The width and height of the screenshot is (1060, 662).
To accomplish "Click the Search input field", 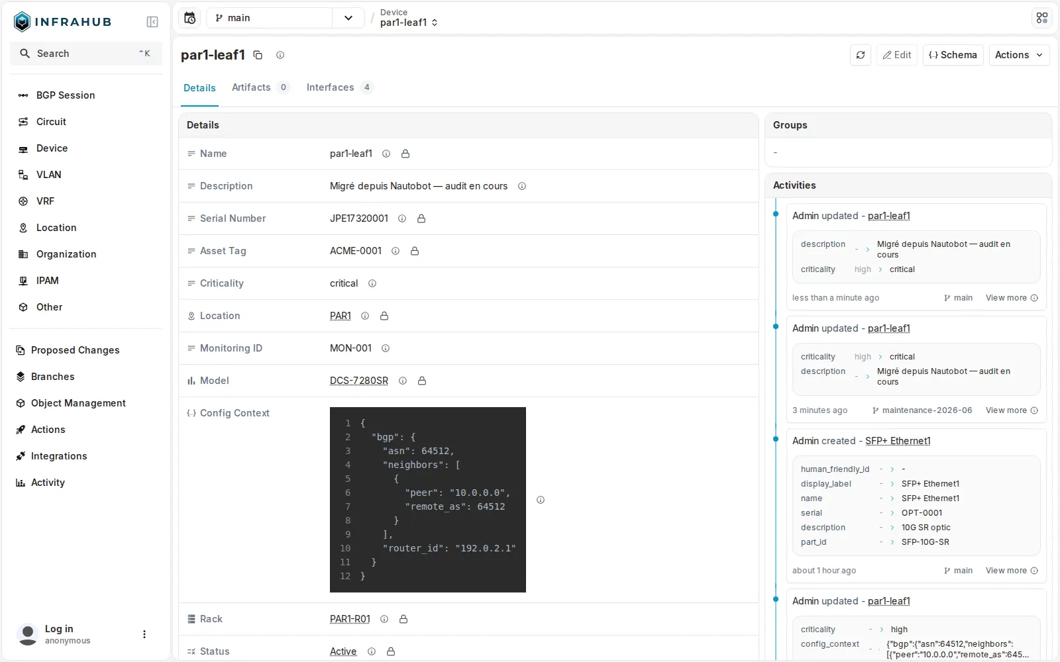I will click(86, 54).
